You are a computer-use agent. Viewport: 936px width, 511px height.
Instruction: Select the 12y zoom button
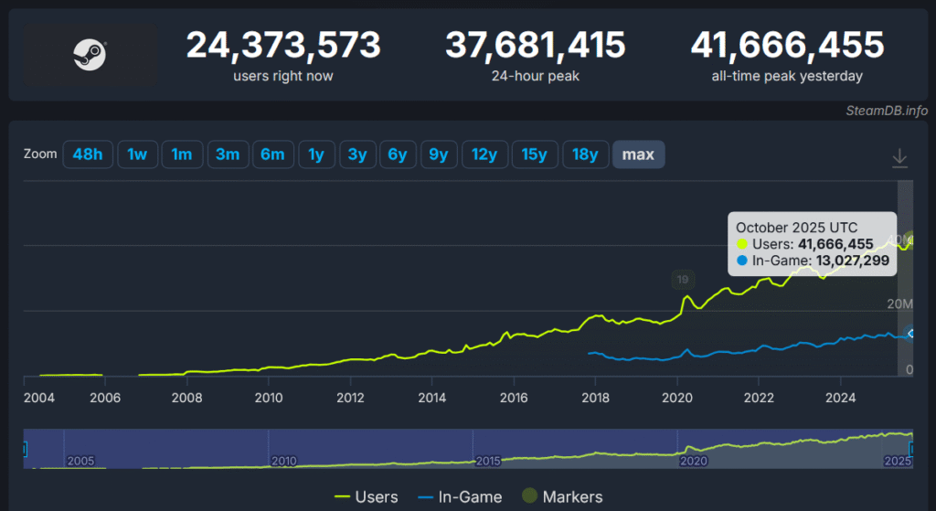coord(484,154)
